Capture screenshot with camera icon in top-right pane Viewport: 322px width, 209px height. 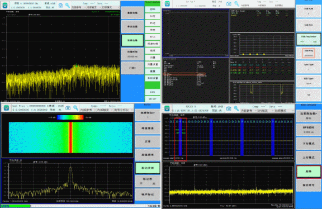(229, 4)
